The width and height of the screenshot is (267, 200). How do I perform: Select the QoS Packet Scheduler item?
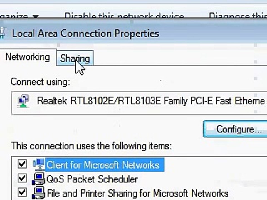point(92,179)
